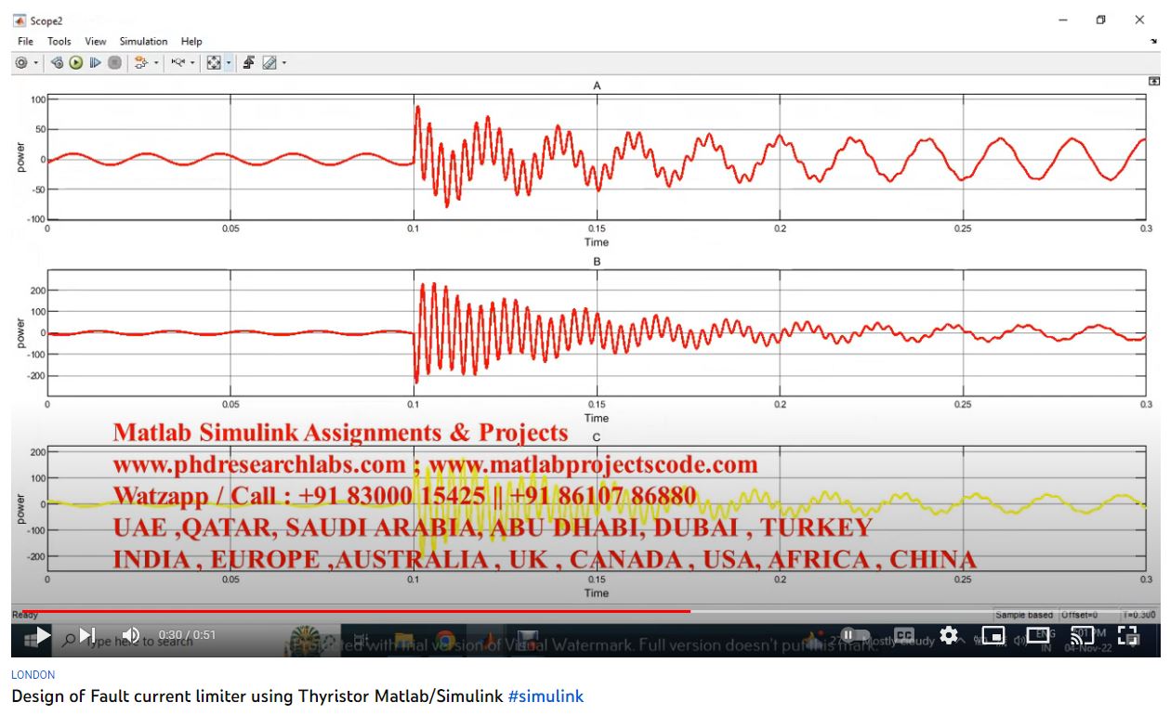Viewport: 1170px width, 715px height.
Task: Click the Scope2 window title
Action: (46, 19)
